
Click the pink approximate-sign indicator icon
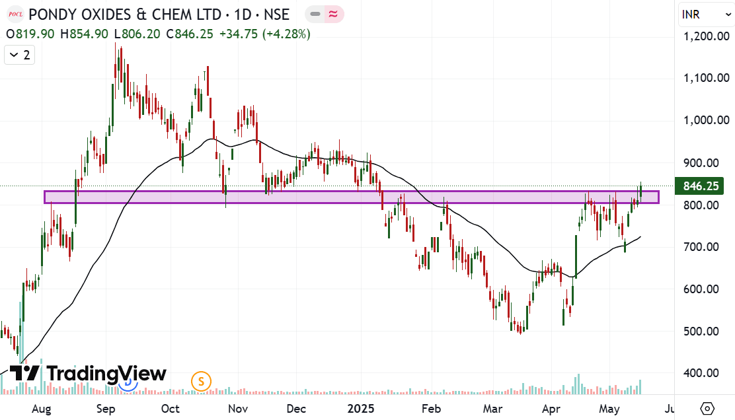(x=333, y=15)
